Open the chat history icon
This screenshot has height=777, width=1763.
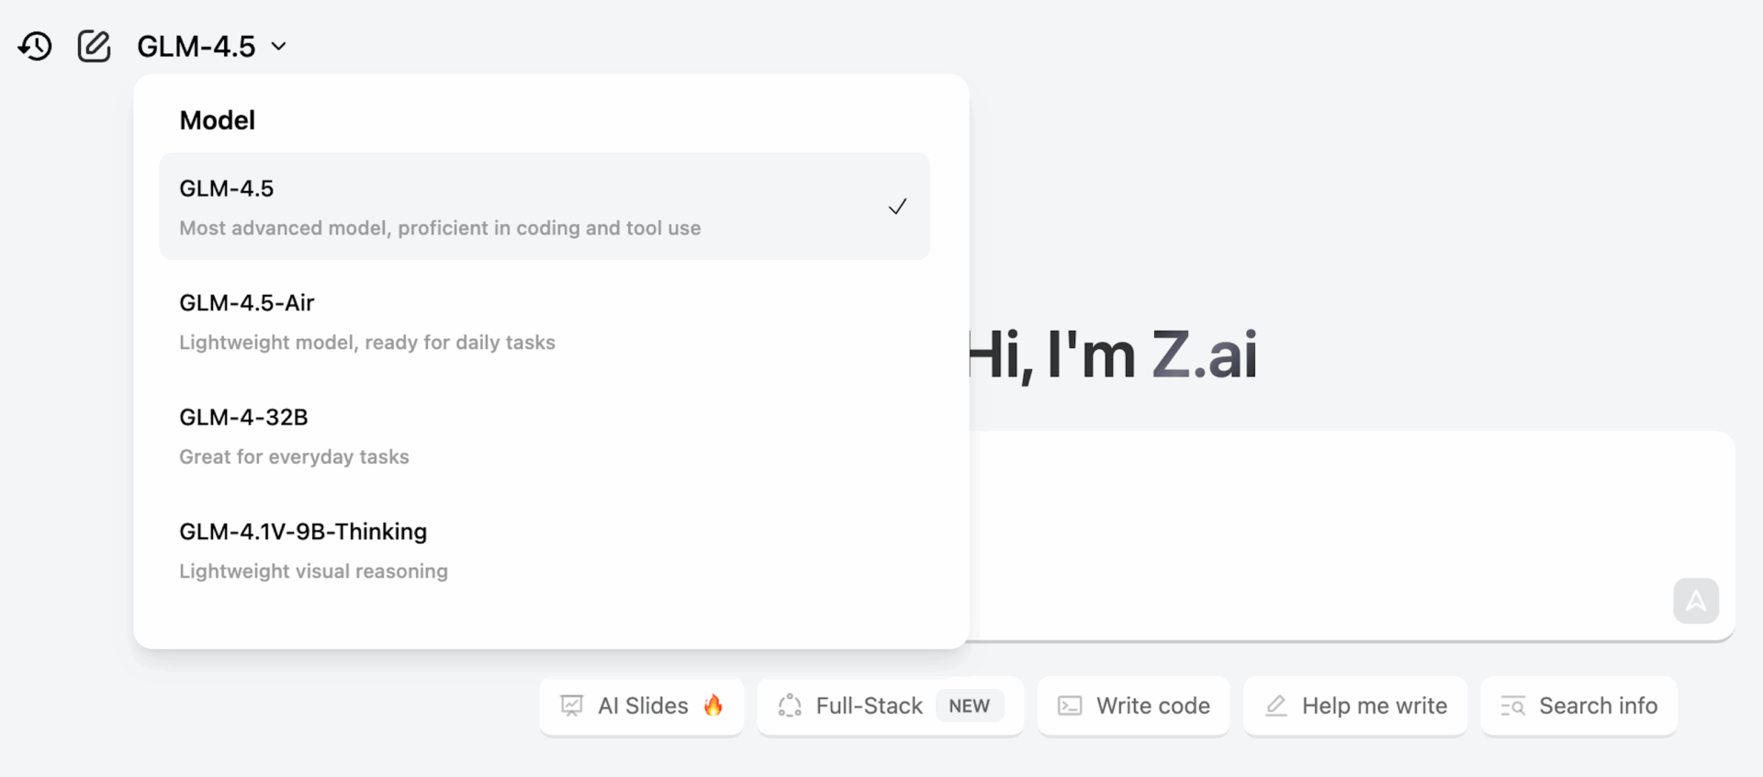tap(35, 46)
